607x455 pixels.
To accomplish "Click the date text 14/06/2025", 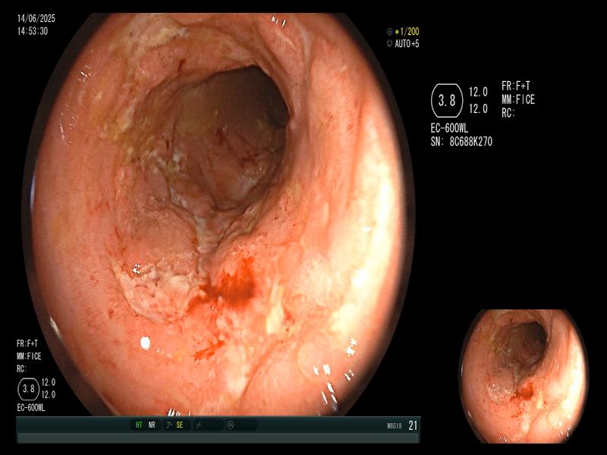I will point(36,18).
